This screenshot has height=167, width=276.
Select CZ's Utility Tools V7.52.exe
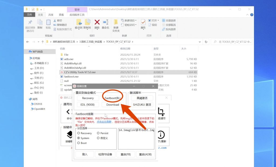click(x=129, y=72)
